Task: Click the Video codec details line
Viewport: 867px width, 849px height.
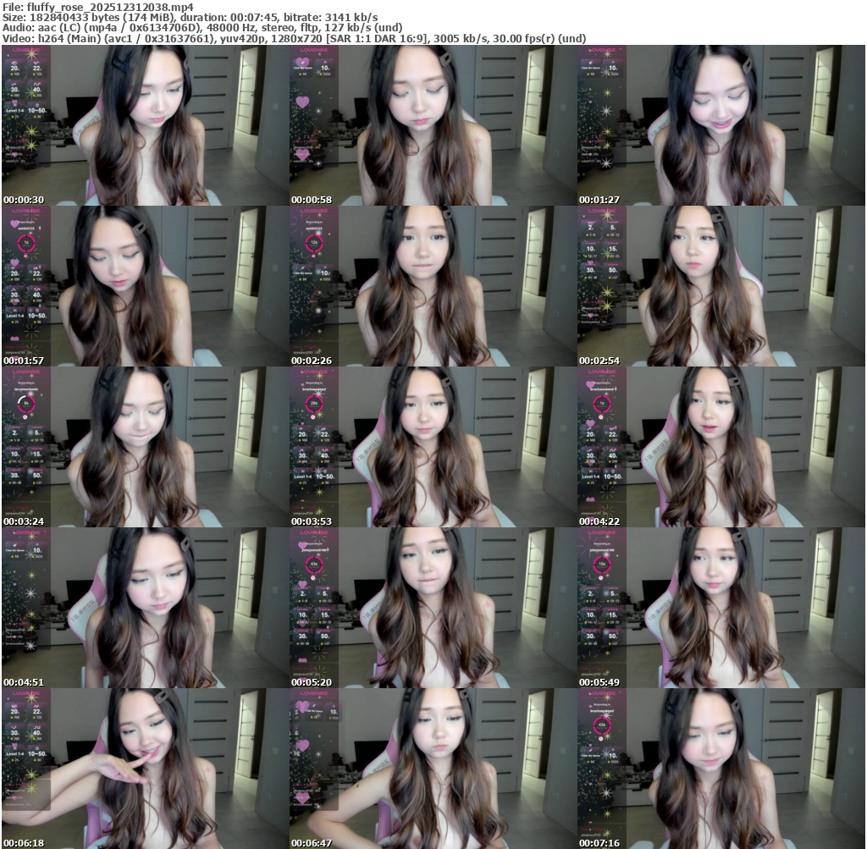Action: pos(295,39)
